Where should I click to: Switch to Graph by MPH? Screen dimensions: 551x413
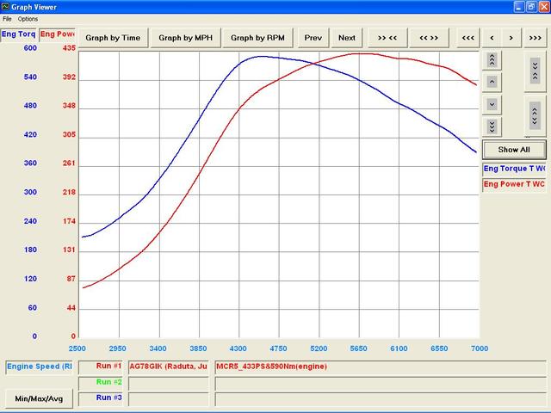pos(186,38)
